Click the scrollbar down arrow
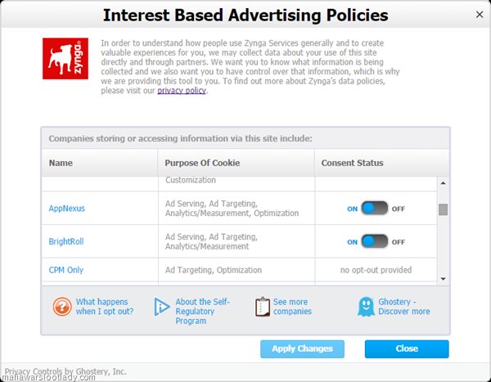The width and height of the screenshot is (491, 382). [443, 279]
